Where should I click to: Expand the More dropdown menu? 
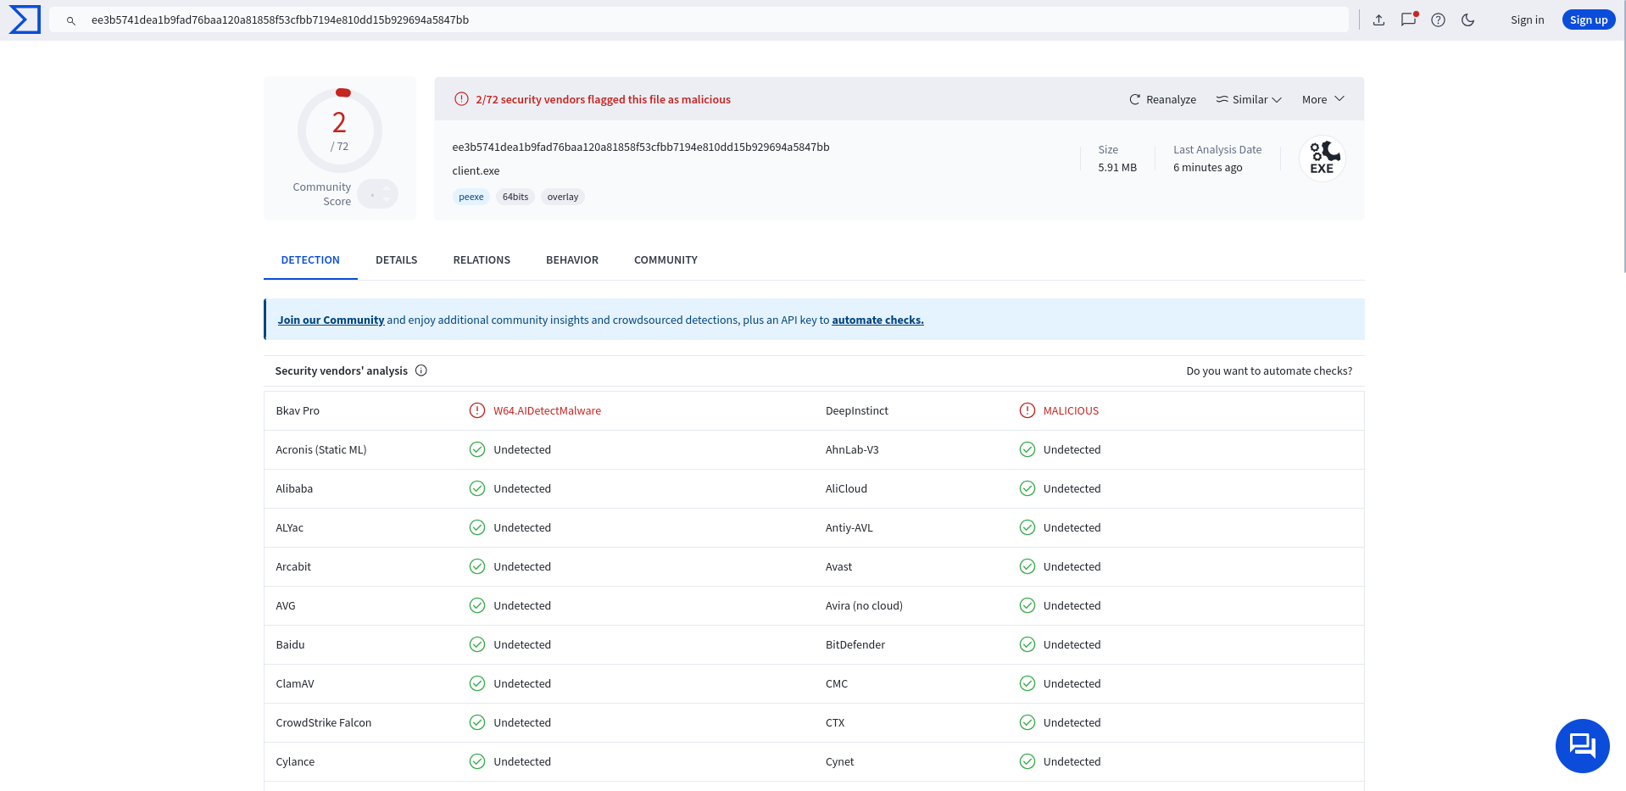tap(1323, 99)
